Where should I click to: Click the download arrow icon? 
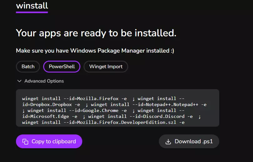(x=168, y=142)
